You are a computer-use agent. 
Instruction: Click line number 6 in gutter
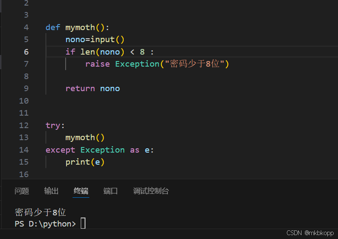coord(26,52)
